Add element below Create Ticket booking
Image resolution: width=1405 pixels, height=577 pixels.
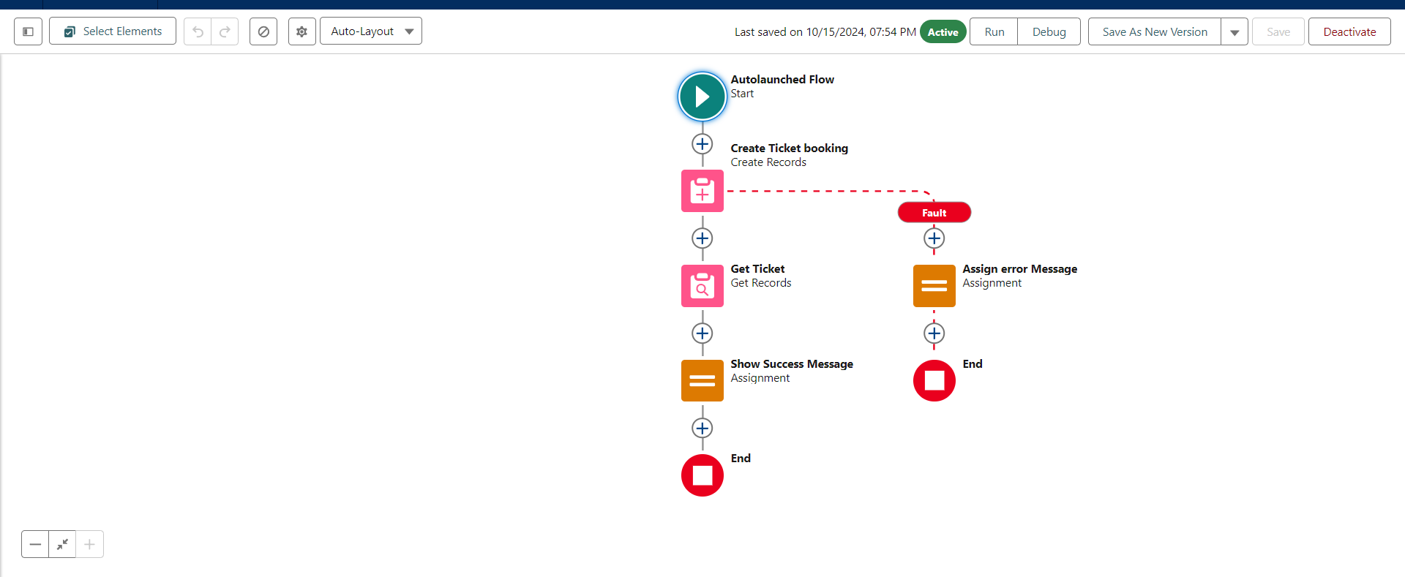click(702, 238)
